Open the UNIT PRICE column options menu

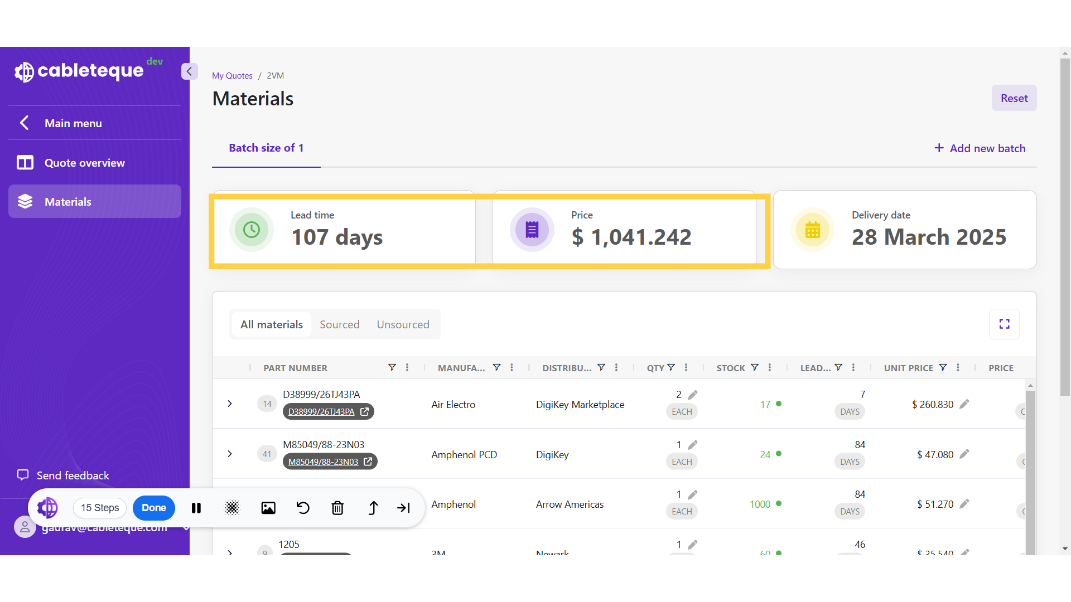coord(958,367)
